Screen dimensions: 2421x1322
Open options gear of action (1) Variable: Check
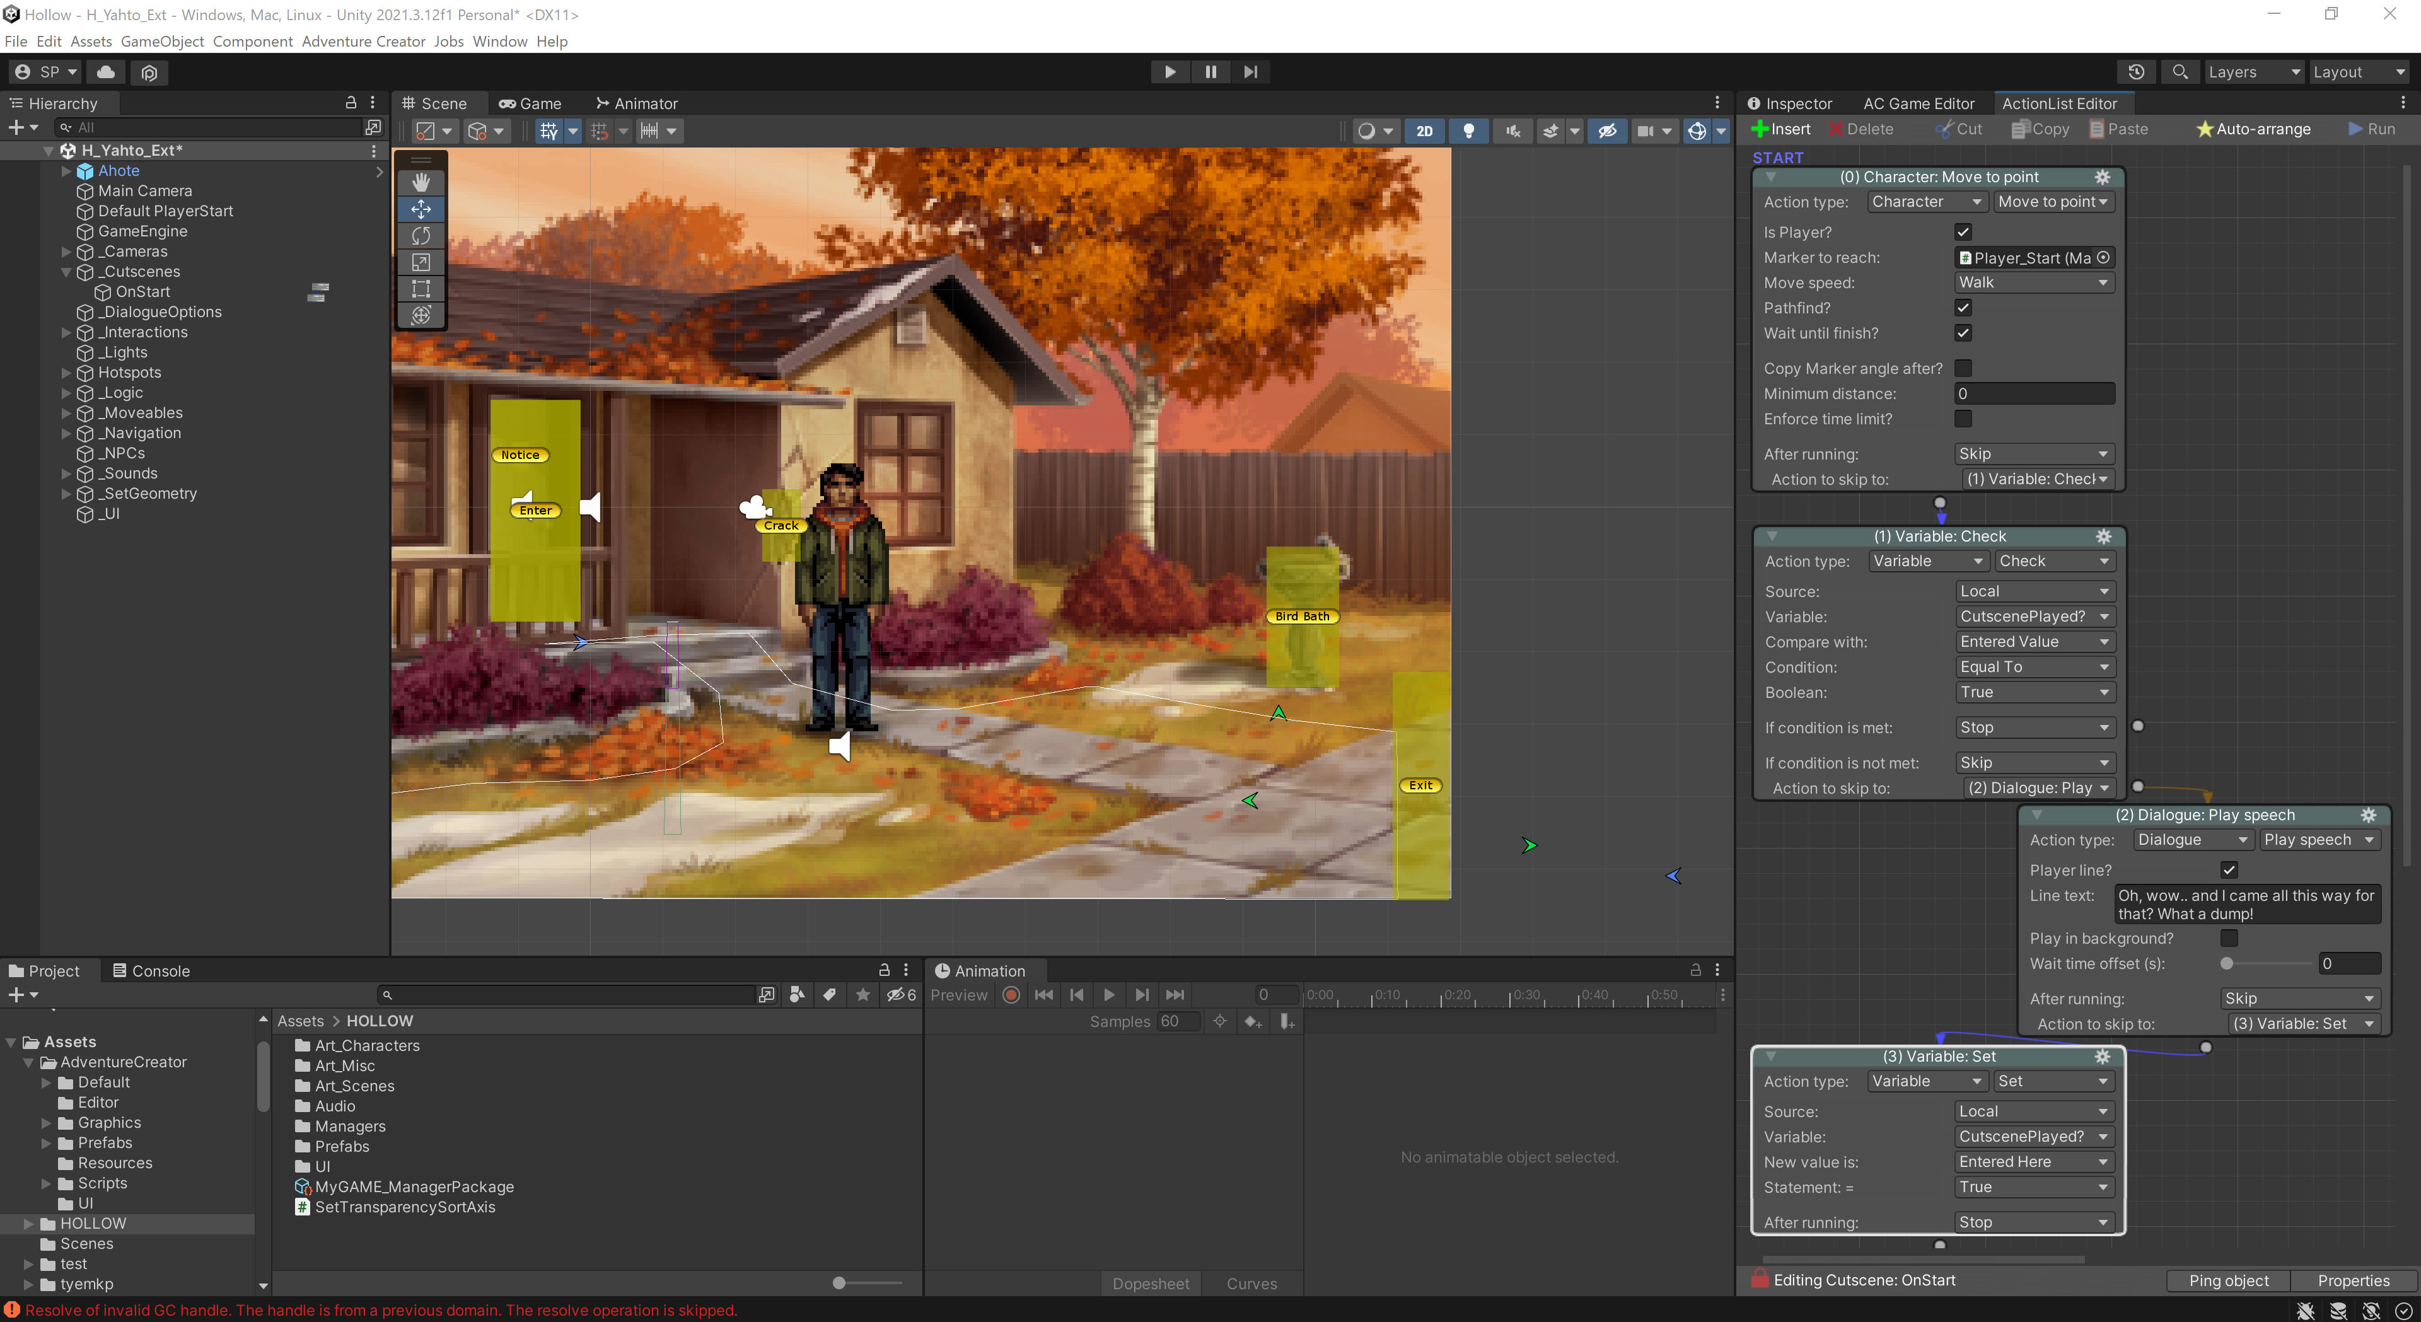click(2103, 536)
